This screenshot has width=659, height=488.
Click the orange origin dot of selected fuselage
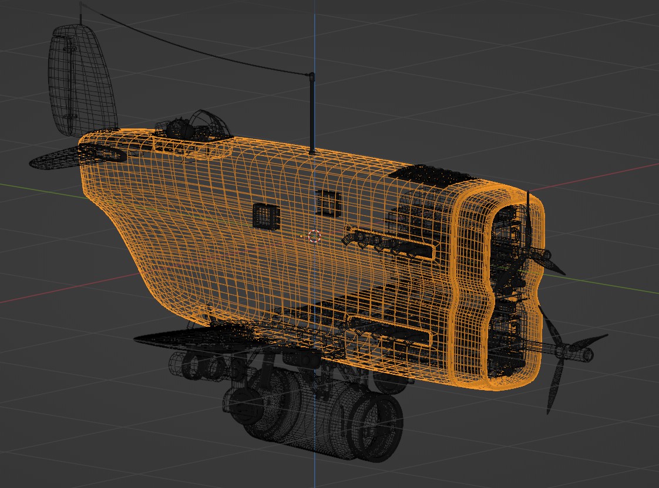click(x=301, y=236)
